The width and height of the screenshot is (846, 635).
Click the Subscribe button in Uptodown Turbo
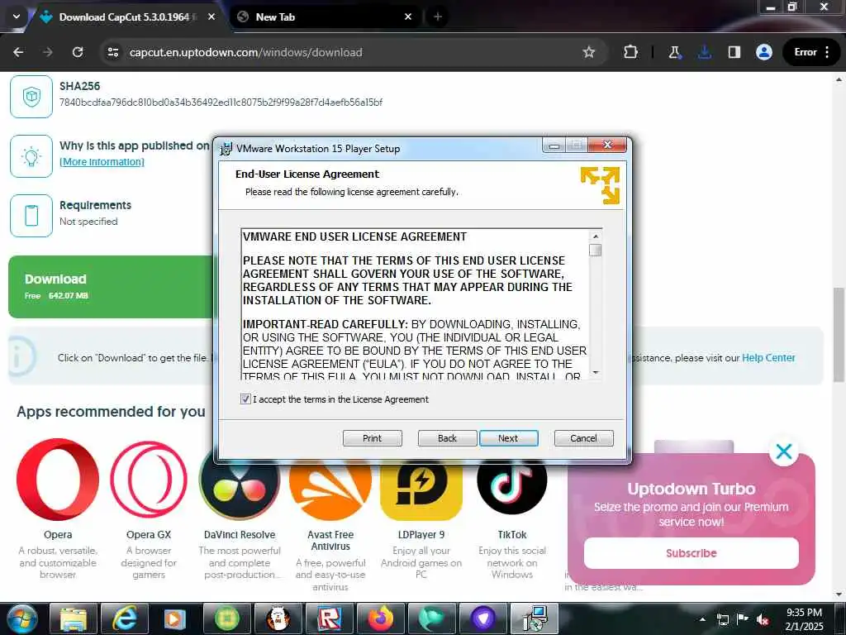692,553
